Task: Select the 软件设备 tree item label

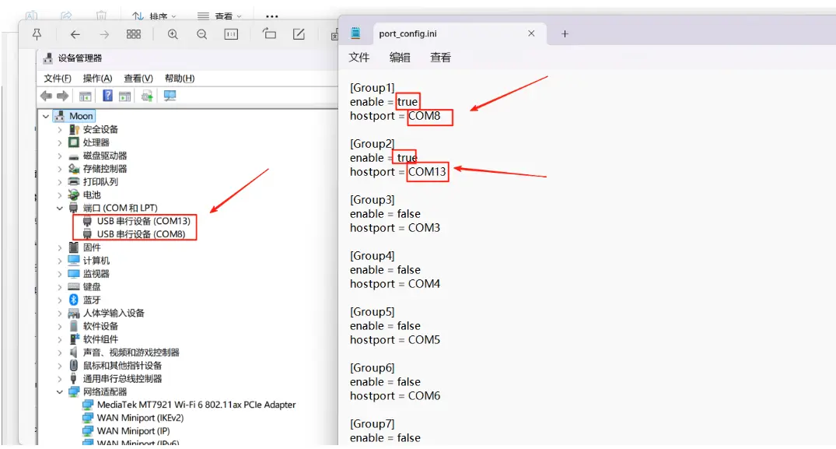Action: tap(100, 326)
